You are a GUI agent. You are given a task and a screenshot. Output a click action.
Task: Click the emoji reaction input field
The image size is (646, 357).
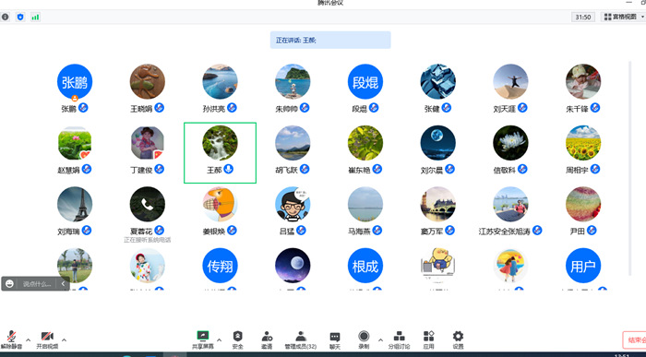click(x=37, y=284)
